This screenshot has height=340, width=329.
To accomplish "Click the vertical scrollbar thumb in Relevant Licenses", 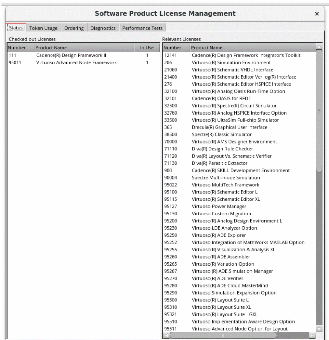I will point(319,110).
